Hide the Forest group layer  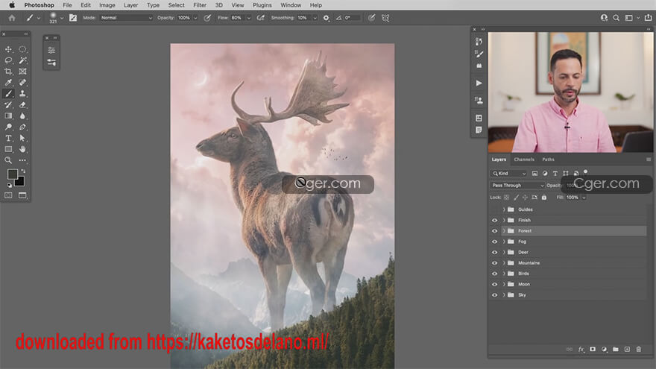click(494, 231)
